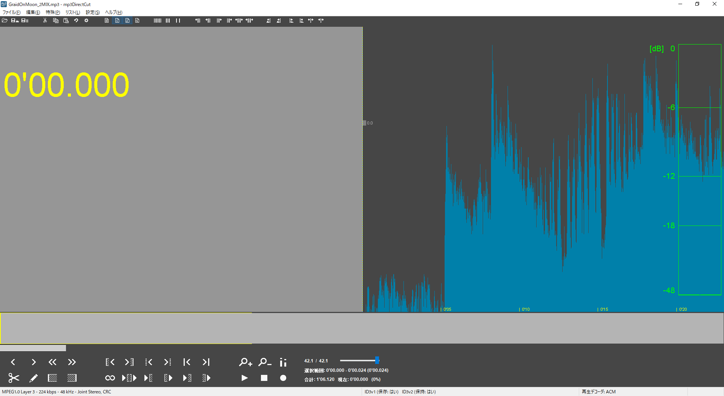Click the blue zoom slider handle near 42.1

377,361
